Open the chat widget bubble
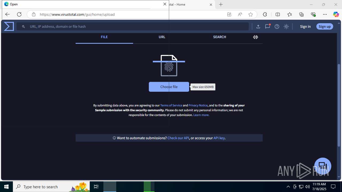Screen dimensions: 342x192 323,166
